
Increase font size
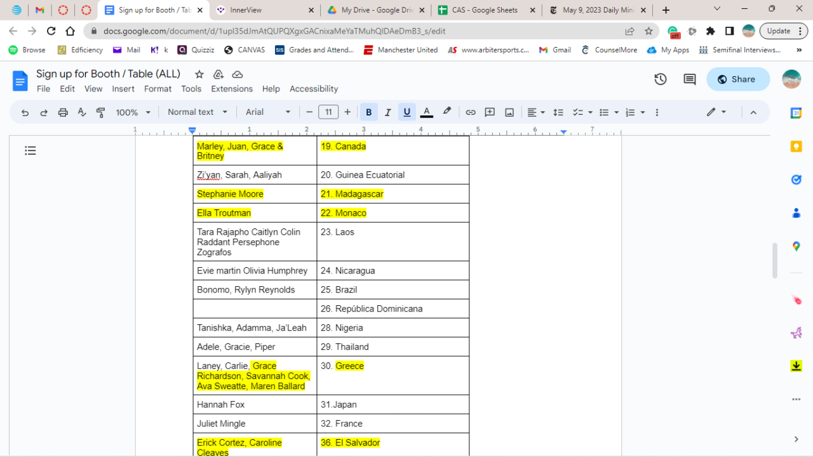(347, 112)
